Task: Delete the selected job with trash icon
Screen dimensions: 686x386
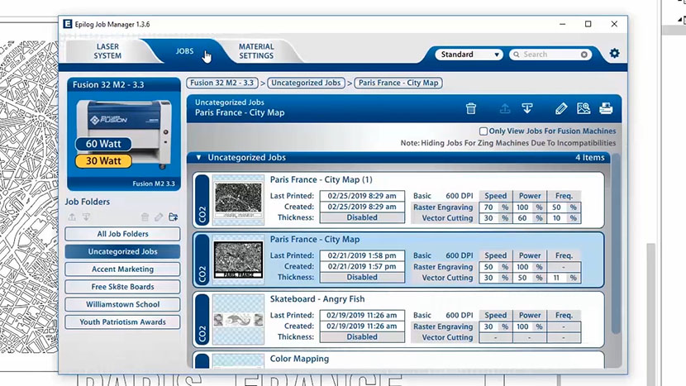Action: (x=471, y=108)
